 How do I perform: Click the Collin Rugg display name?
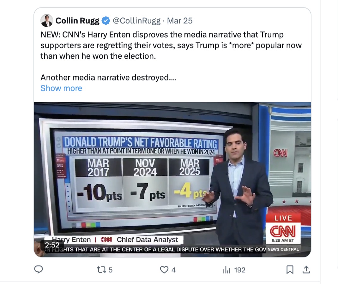click(77, 21)
